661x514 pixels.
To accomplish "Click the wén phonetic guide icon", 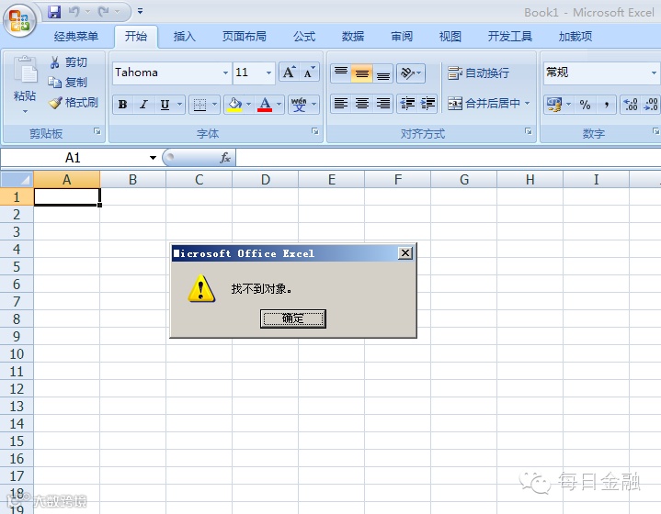I will (x=299, y=105).
